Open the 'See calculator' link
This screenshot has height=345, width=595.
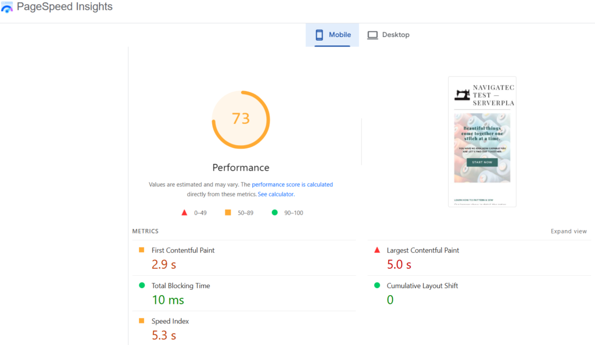[x=275, y=194]
